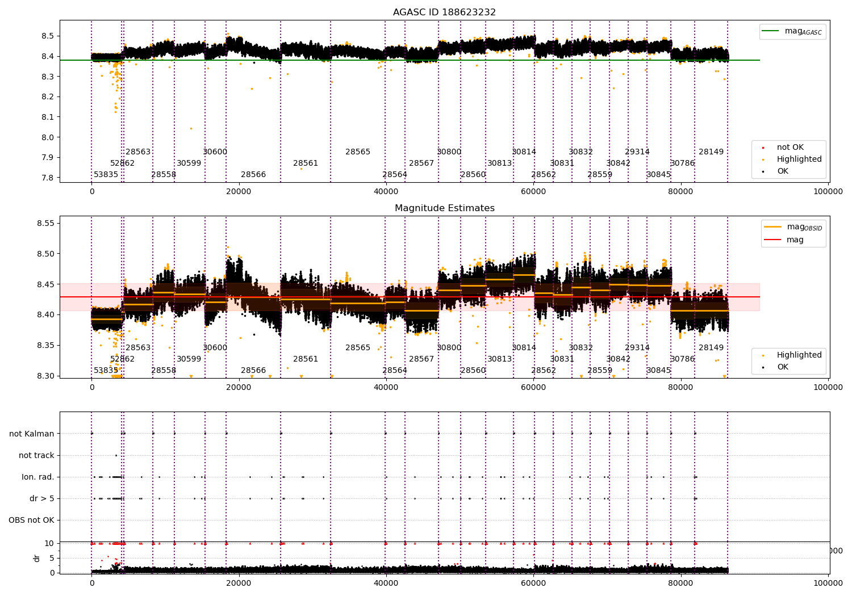Click y-axis tick 7.8 on top plot
This screenshot has height=596, width=852.
click(48, 178)
